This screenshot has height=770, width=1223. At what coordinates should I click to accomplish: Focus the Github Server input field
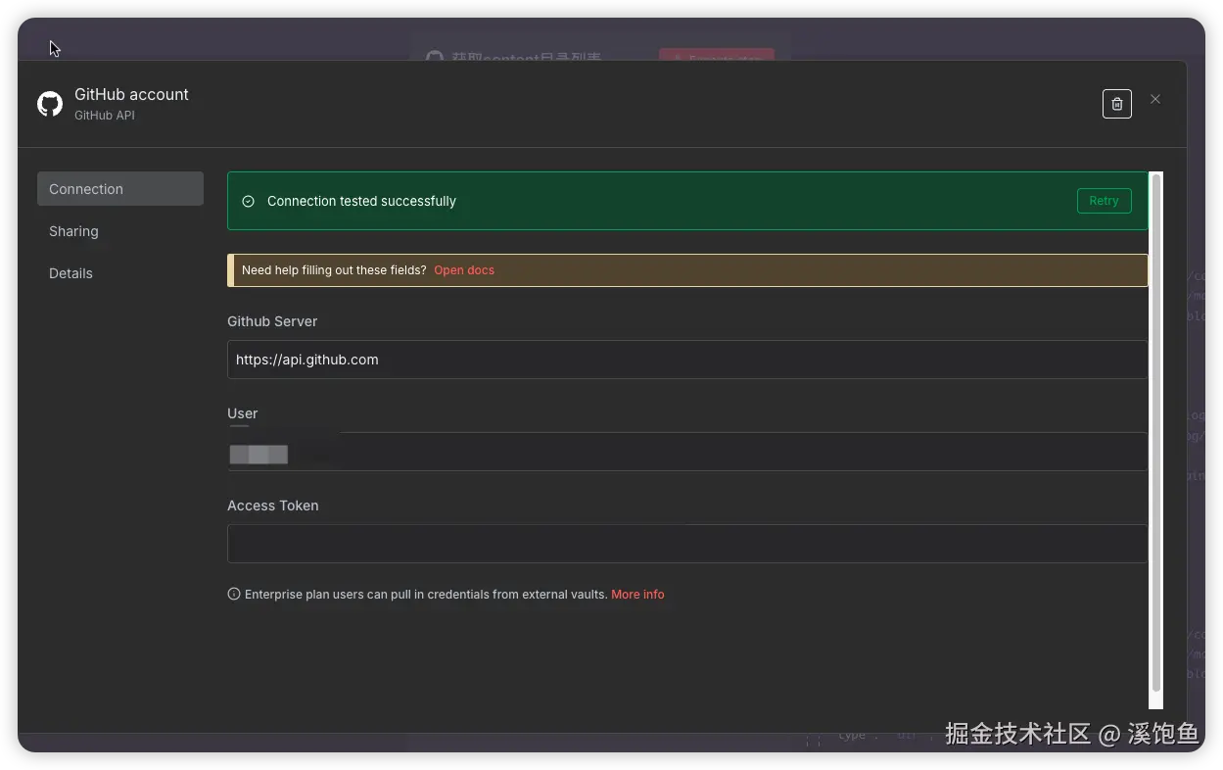687,360
